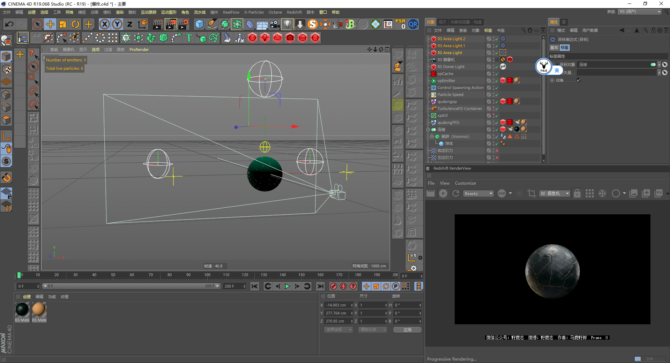Open the Customize menu in RenderView
This screenshot has width=670, height=363.
(x=465, y=183)
